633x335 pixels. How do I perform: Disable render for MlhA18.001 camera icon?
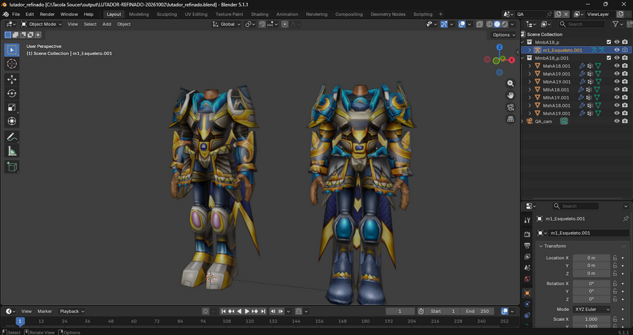pos(625,90)
